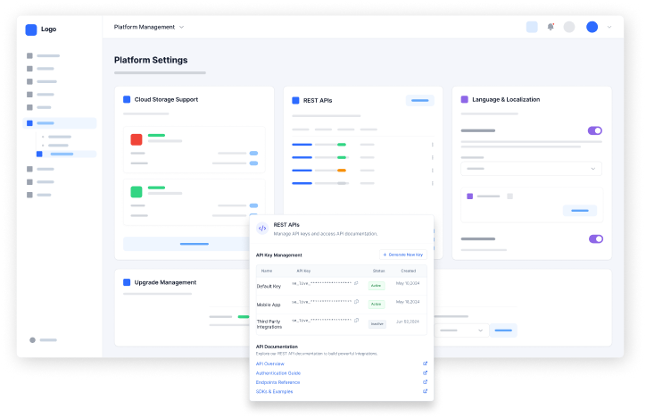646x418 pixels.
Task: Click the API Key Management heading
Action: (279, 255)
